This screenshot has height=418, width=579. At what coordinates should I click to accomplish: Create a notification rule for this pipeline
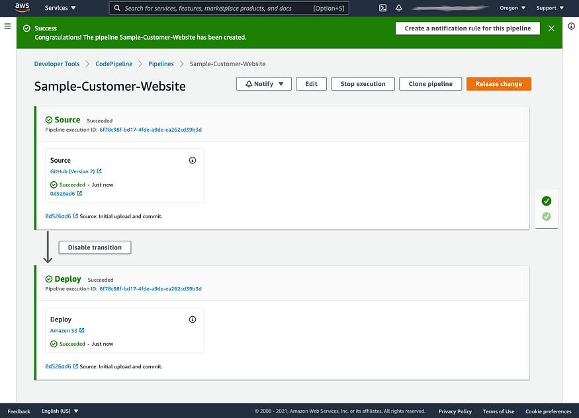468,28
